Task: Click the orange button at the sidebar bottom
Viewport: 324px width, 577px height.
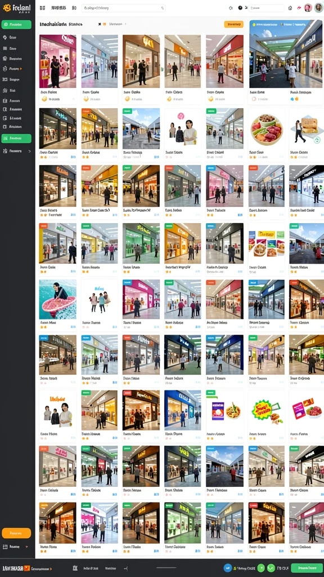Action: tap(16, 533)
